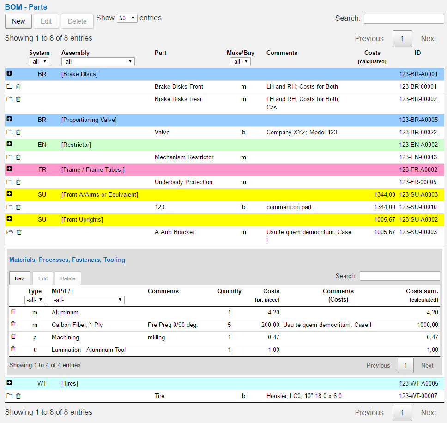447x423 pixels.
Task: Click trash icon for Mechanism Restrictor row
Action: pos(18,157)
